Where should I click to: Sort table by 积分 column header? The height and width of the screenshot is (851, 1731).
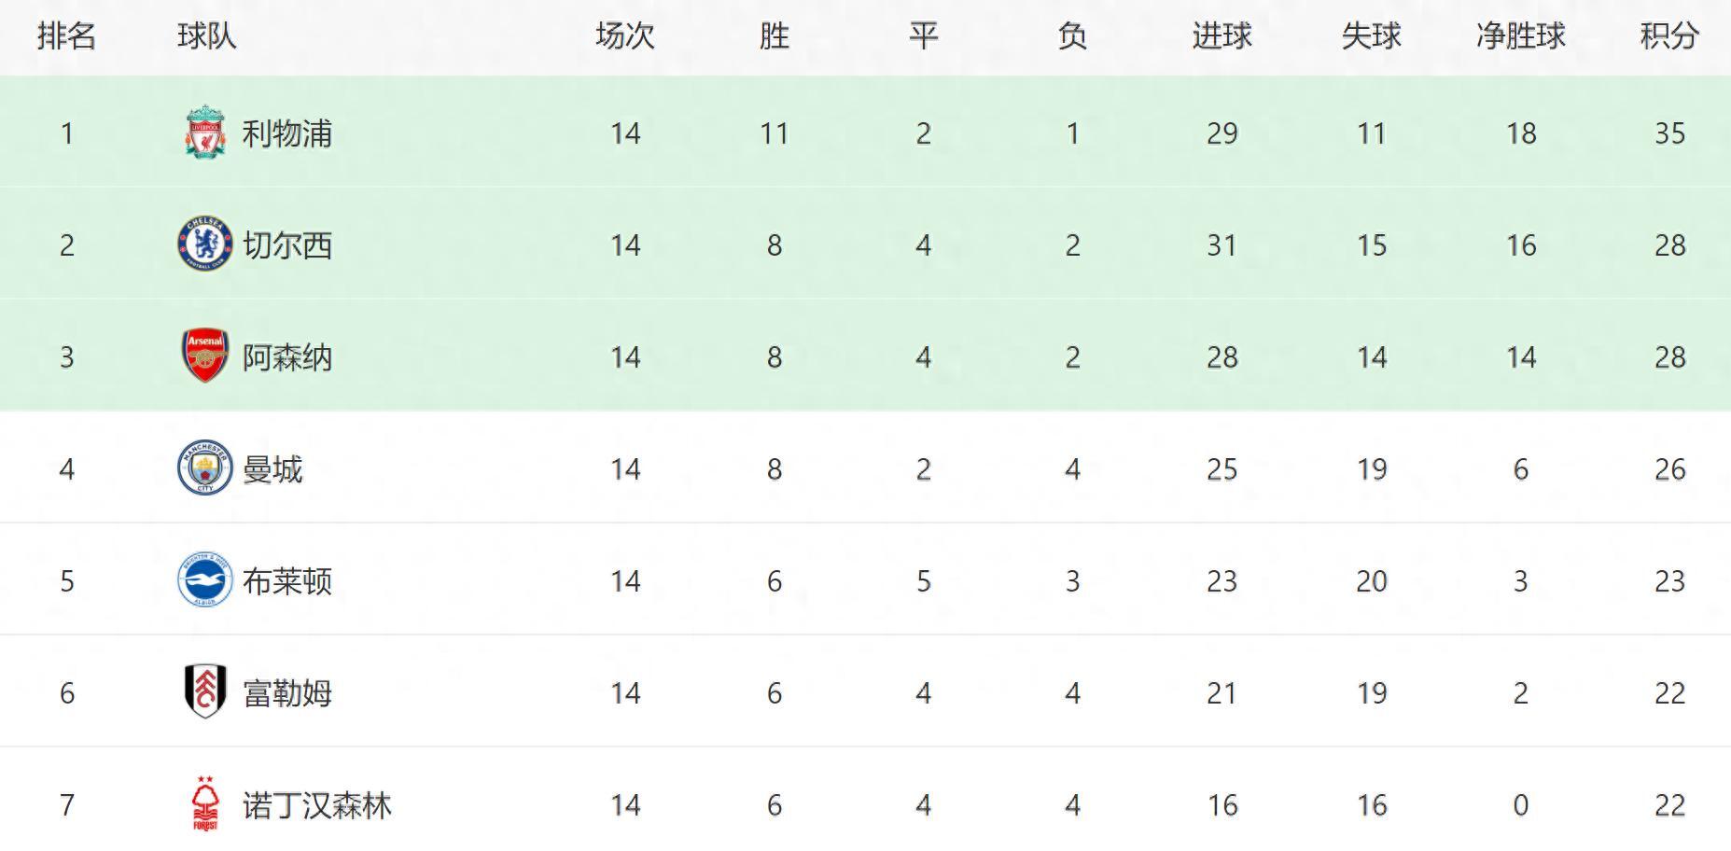[1669, 36]
